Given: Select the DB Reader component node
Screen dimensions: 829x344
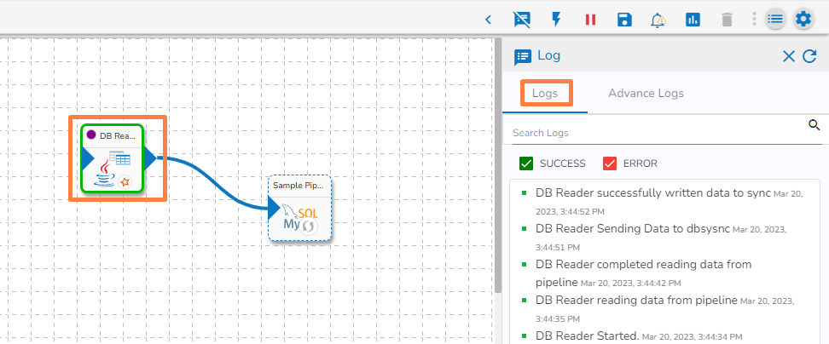Looking at the screenshot, I should pos(112,158).
